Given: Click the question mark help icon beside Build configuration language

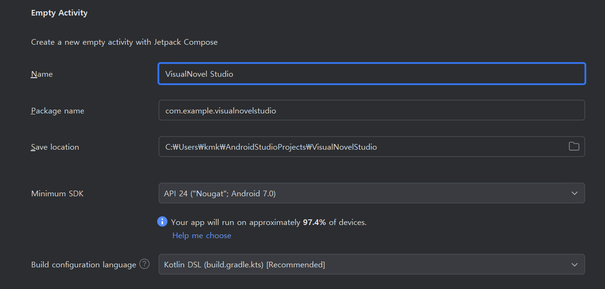Looking at the screenshot, I should tap(144, 264).
